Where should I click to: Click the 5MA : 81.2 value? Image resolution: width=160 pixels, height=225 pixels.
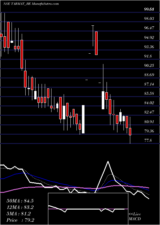[19, 214]
